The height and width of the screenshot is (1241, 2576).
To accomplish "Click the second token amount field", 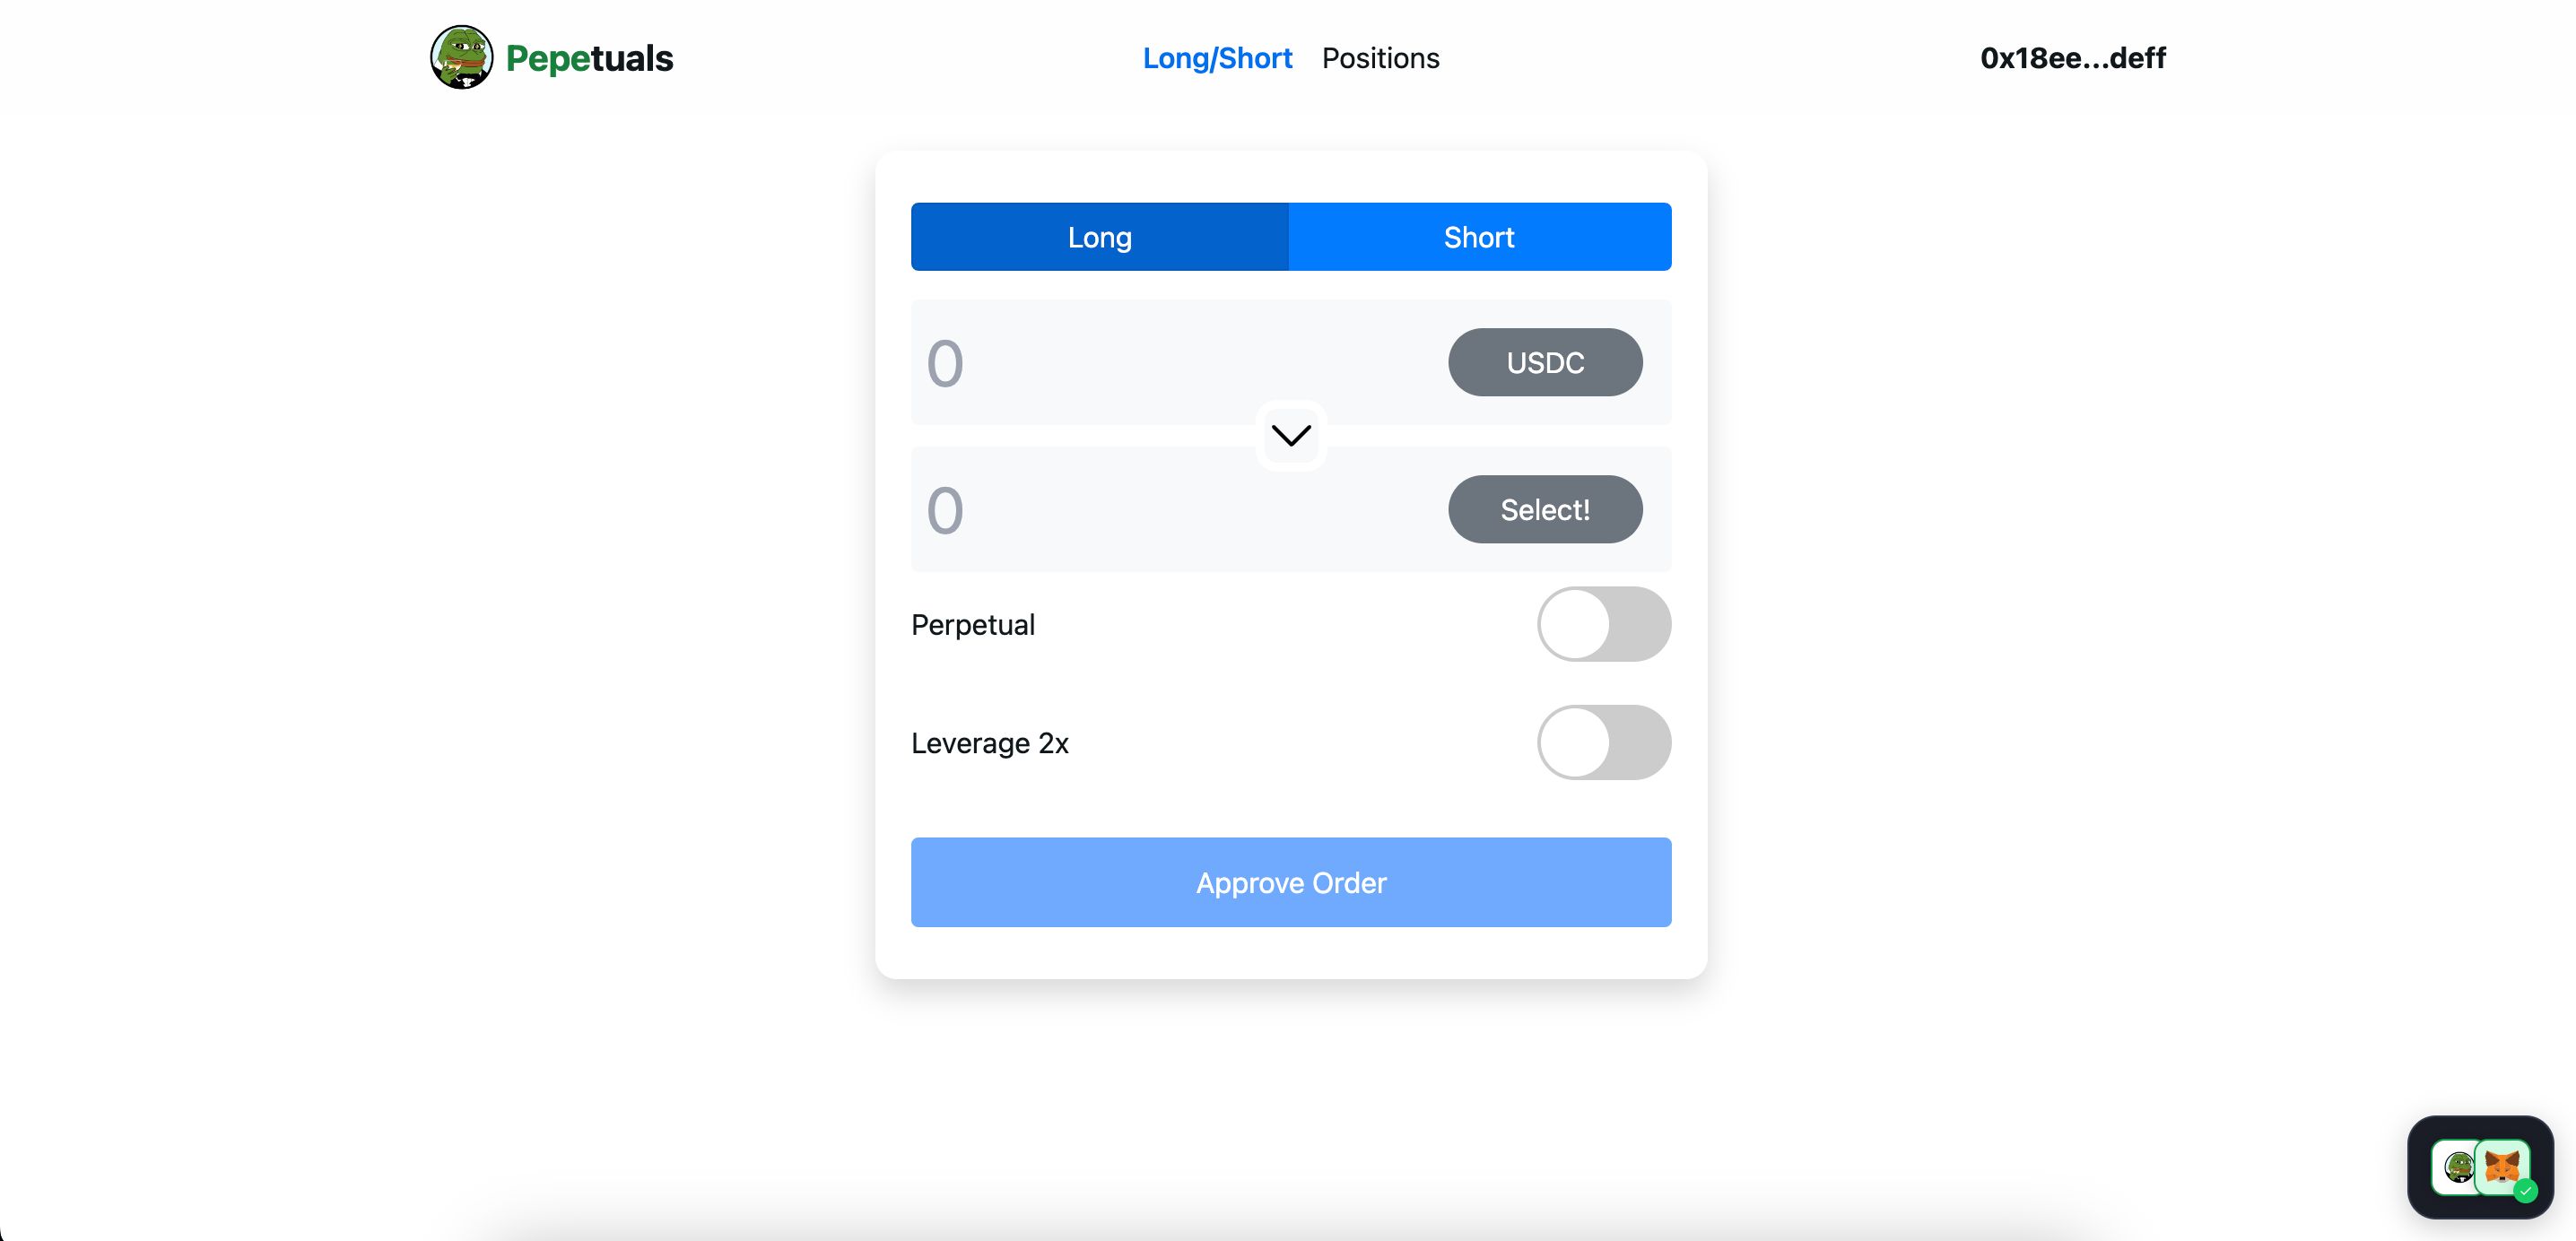I will point(1150,509).
